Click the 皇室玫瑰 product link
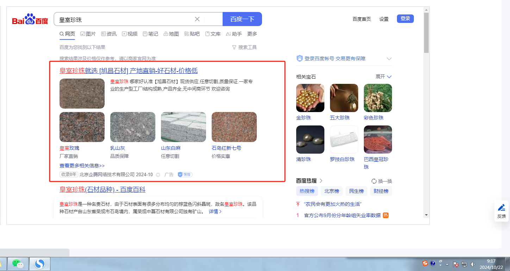The height and width of the screenshot is (271, 510). coord(69,148)
